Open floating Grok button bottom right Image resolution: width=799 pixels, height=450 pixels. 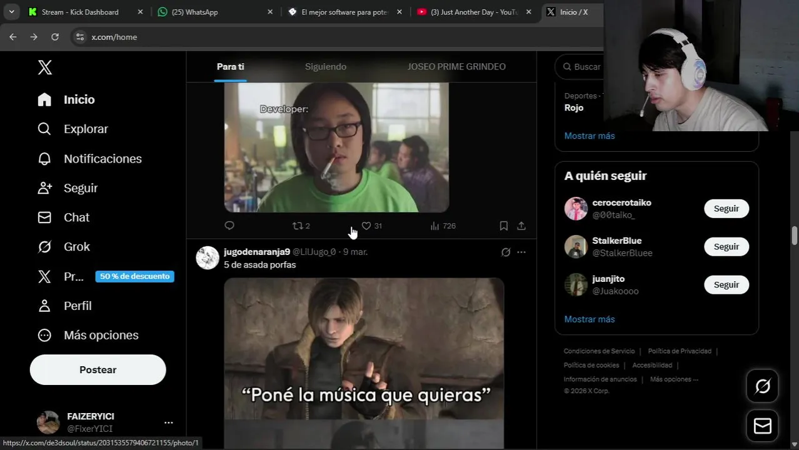(763, 386)
